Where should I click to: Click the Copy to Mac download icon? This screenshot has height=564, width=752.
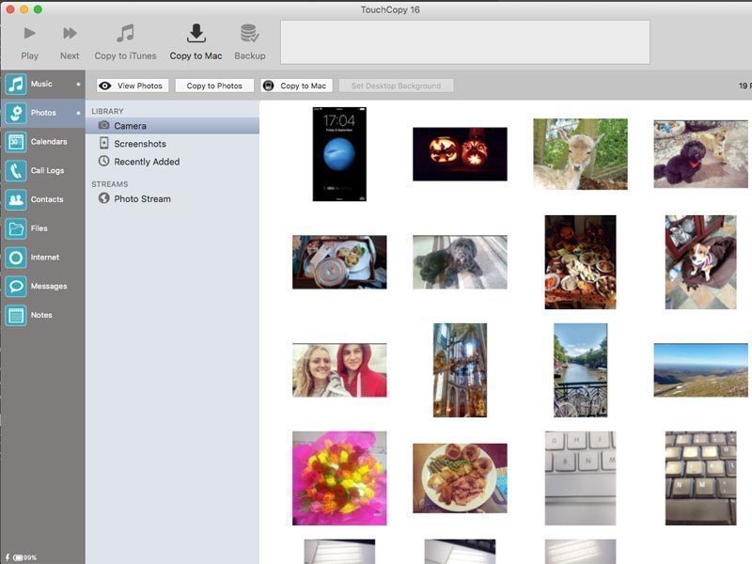[x=196, y=34]
